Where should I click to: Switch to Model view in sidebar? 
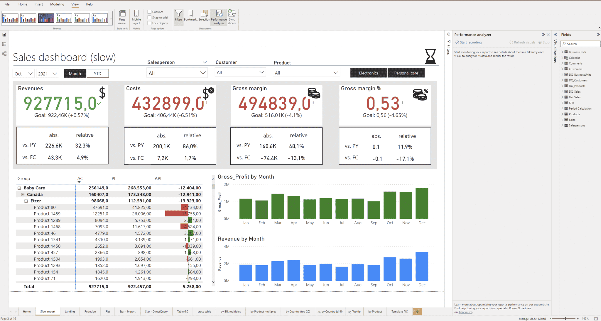[4, 53]
